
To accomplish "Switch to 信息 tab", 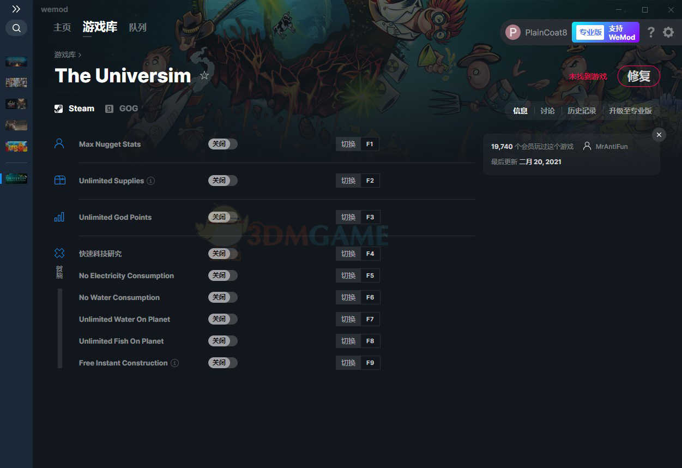I will click(x=520, y=111).
